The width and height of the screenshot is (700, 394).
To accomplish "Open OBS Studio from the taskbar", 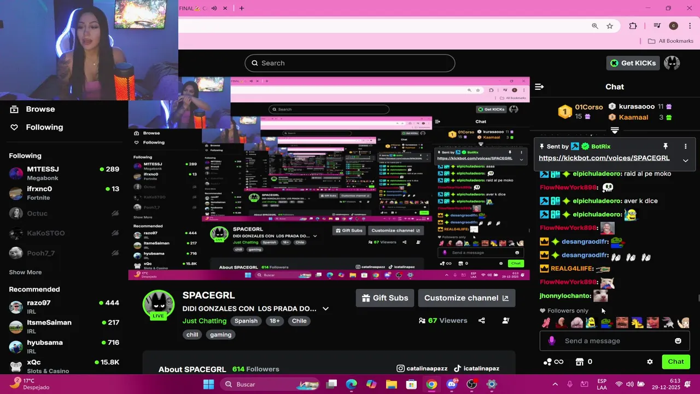I will click(x=471, y=384).
